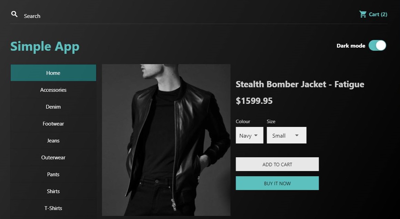The height and width of the screenshot is (219, 400).
Task: Open the Jeans category
Action: click(53, 140)
